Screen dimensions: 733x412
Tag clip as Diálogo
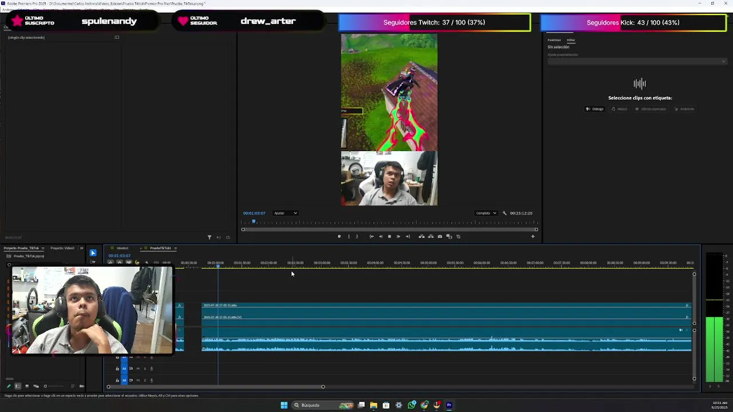[594, 109]
